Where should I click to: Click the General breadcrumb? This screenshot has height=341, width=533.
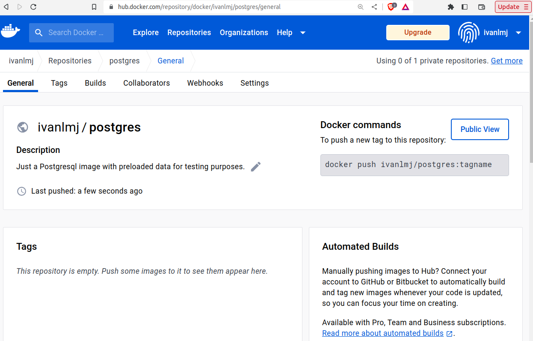coord(171,61)
